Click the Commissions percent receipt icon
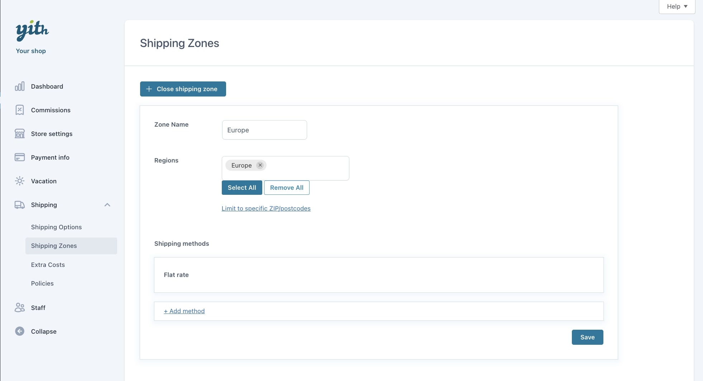 tap(20, 110)
